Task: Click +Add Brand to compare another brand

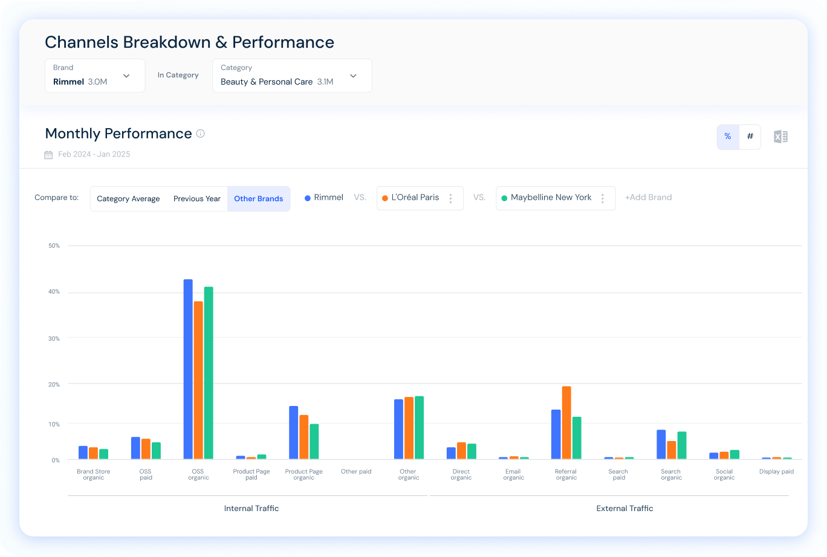Action: click(x=648, y=197)
